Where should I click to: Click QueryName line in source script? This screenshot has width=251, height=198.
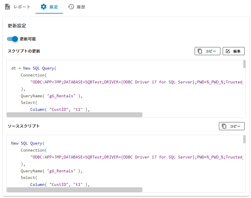[51, 171]
